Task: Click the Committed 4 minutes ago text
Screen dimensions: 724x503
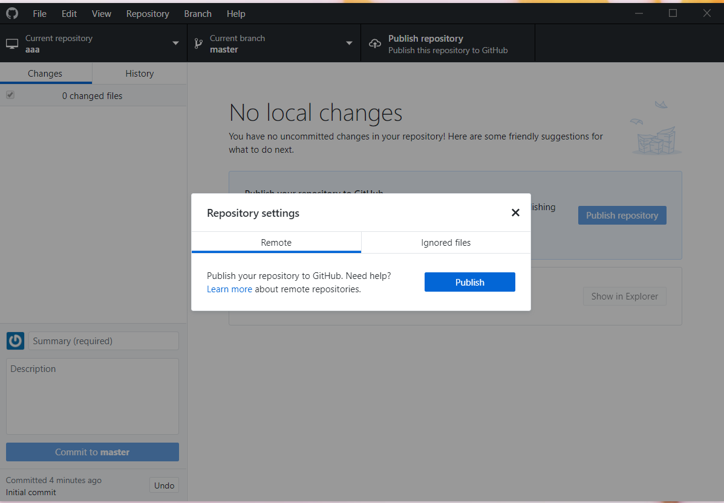Action: click(54, 481)
